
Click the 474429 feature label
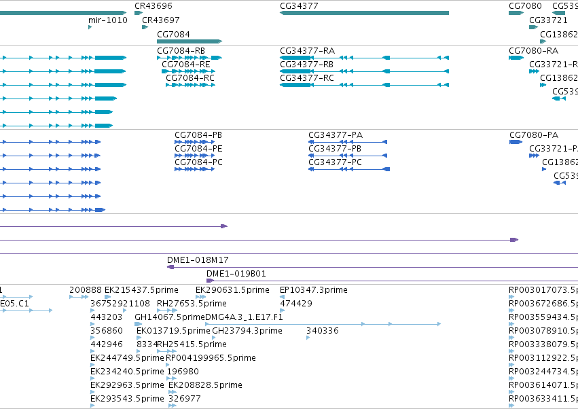point(296,304)
